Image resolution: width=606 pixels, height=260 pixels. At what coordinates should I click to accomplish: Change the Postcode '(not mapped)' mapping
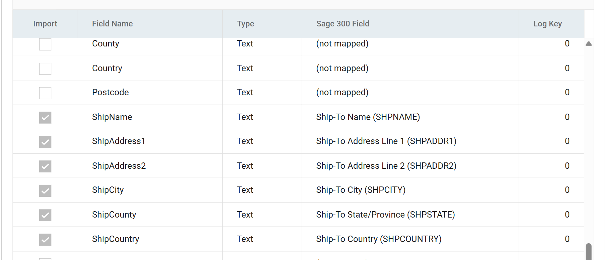point(410,93)
